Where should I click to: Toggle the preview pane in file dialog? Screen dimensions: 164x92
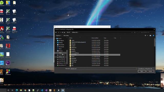(x=150, y=36)
